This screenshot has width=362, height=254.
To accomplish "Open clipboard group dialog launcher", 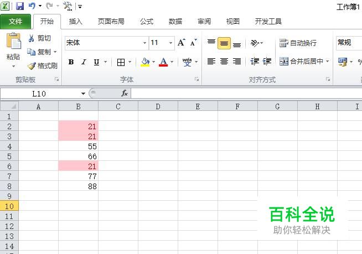I will [56, 79].
